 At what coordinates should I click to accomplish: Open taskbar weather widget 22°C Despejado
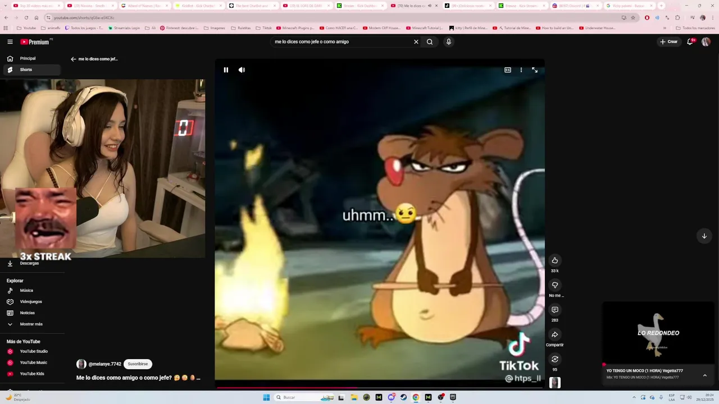18,397
